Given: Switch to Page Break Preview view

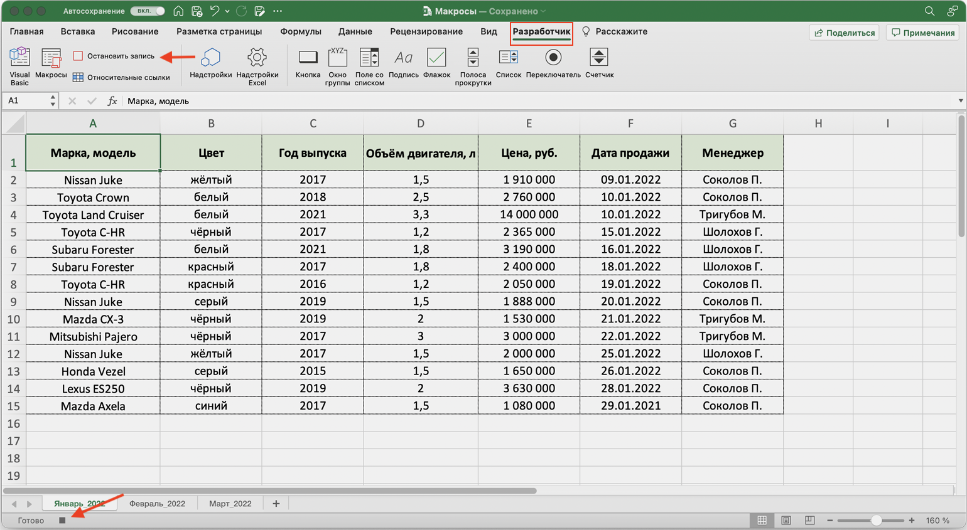Looking at the screenshot, I should click(x=809, y=520).
